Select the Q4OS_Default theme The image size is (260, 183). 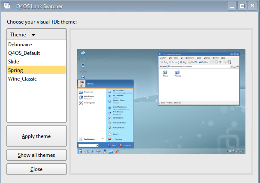pos(36,53)
